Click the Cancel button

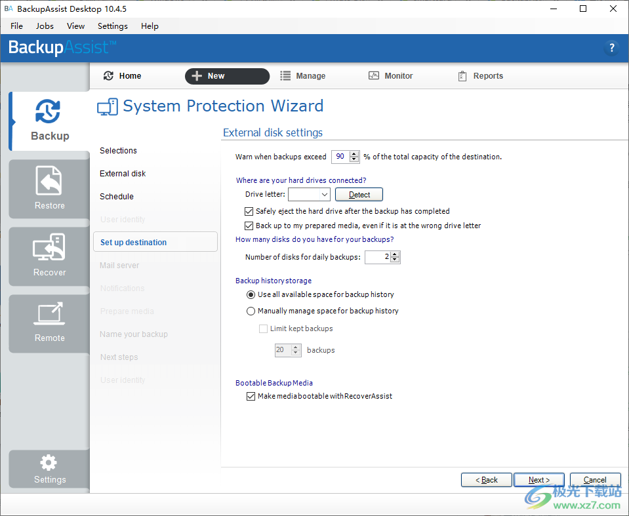point(596,480)
